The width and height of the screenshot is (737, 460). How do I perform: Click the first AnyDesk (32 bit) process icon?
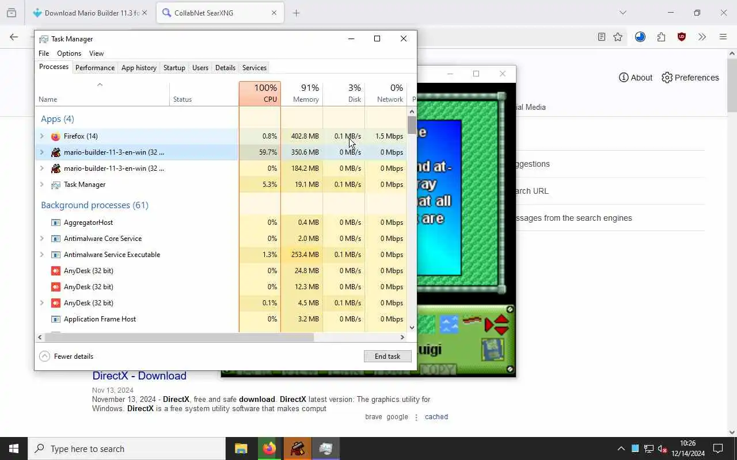tap(55, 271)
